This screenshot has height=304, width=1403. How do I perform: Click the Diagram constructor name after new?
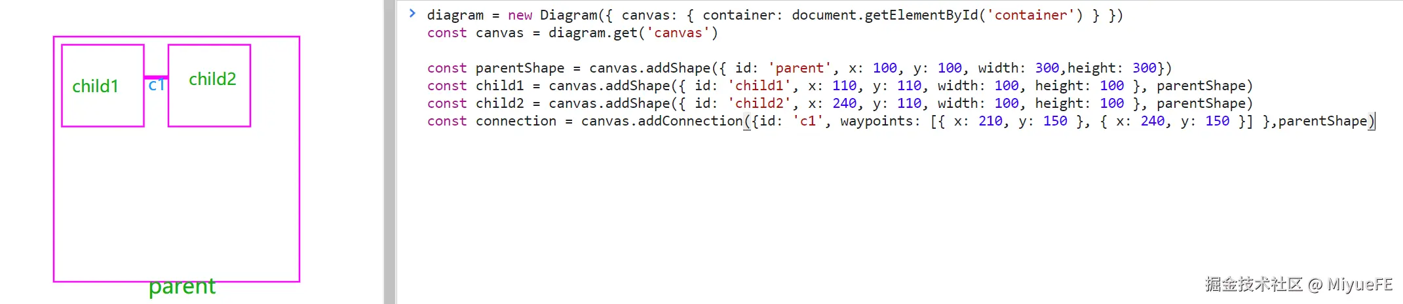click(x=568, y=15)
